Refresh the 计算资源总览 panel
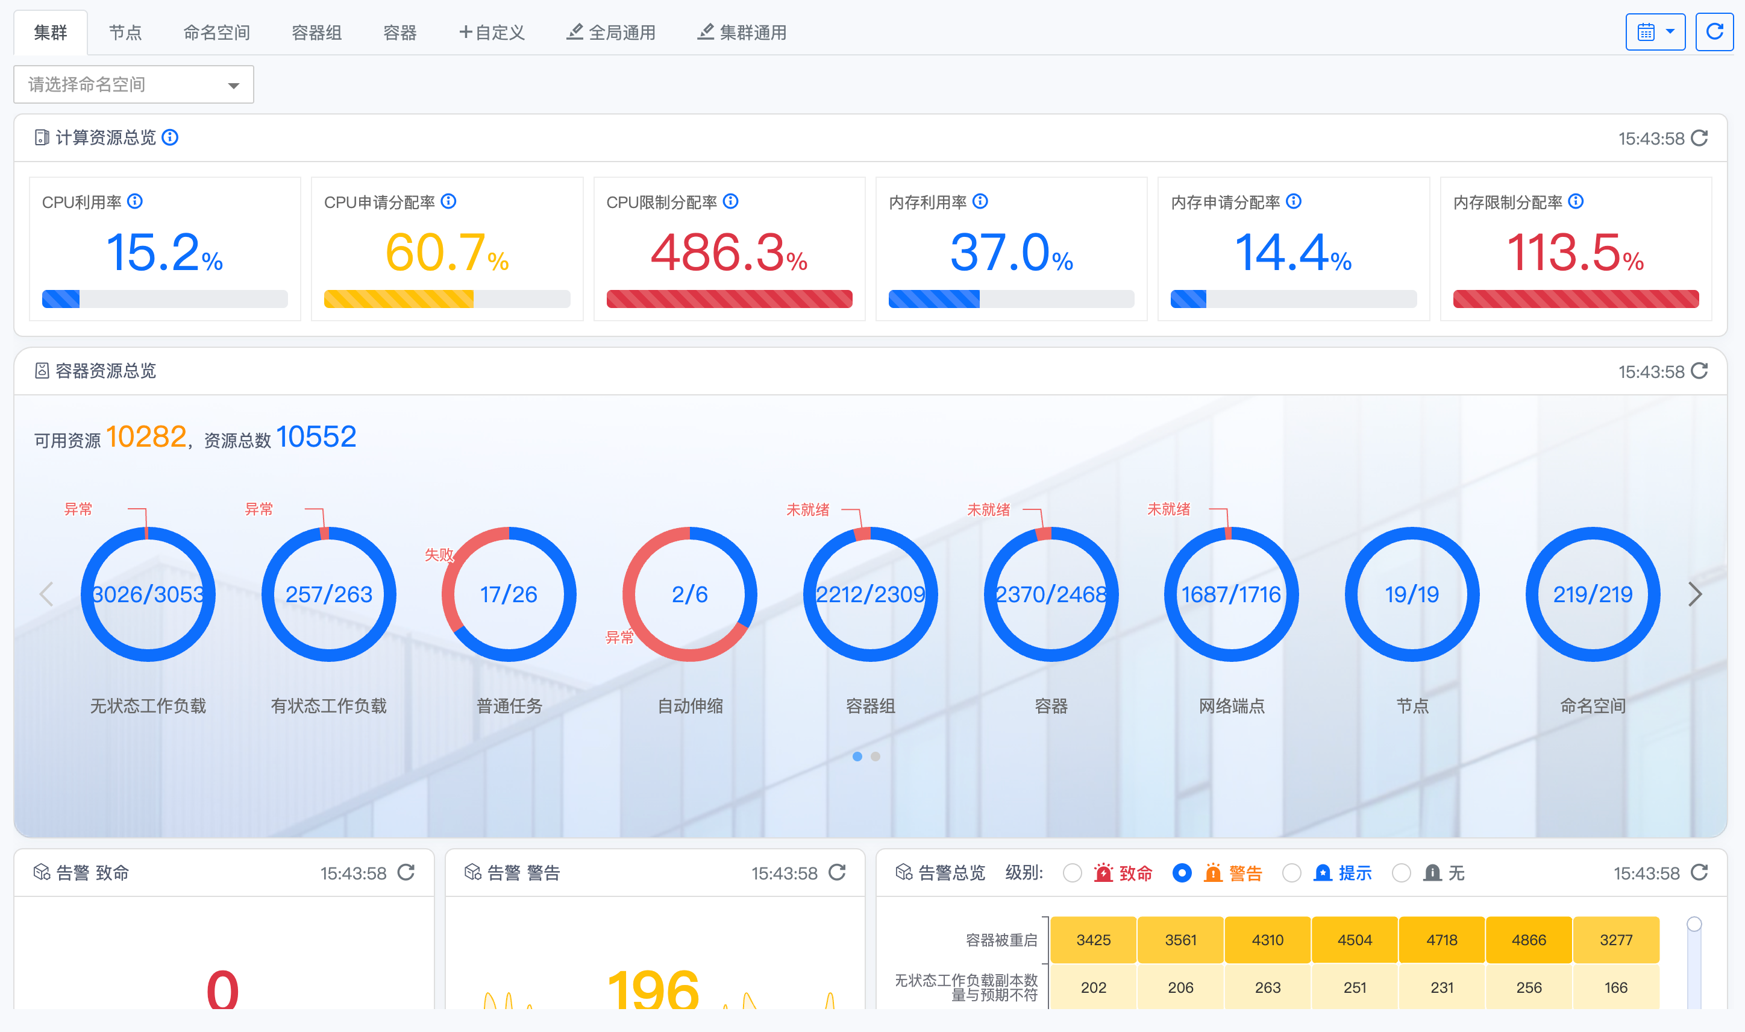The width and height of the screenshot is (1745, 1032). (x=1699, y=137)
